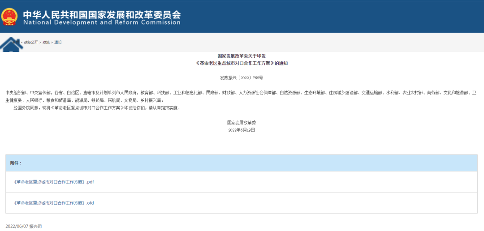Click the heading line 国家发展改革委关于印发
Image resolution: width=484 pixels, height=231 pixels.
[242, 56]
